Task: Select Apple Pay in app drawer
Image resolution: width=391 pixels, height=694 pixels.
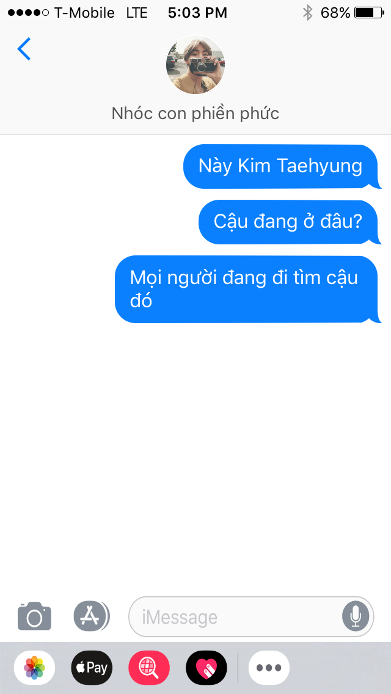Action: [x=92, y=668]
